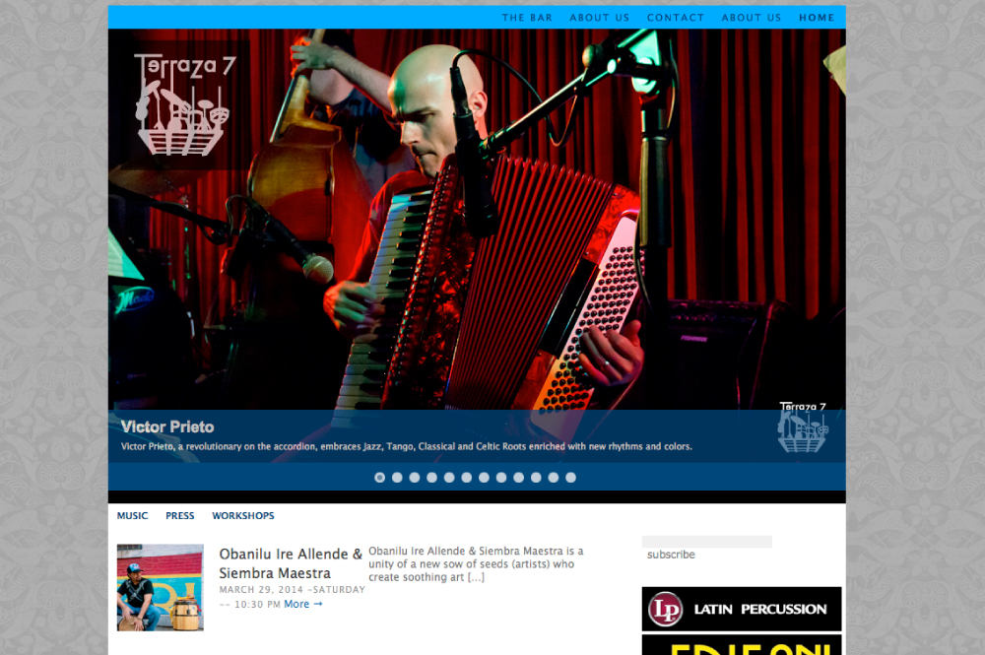Open The Bar menu item
The width and height of the screenshot is (985, 655).
pyautogui.click(x=527, y=18)
